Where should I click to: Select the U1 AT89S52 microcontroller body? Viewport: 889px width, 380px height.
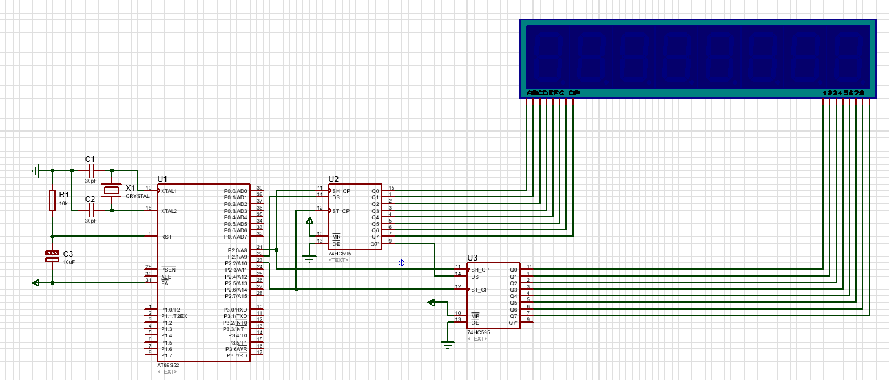click(x=205, y=273)
